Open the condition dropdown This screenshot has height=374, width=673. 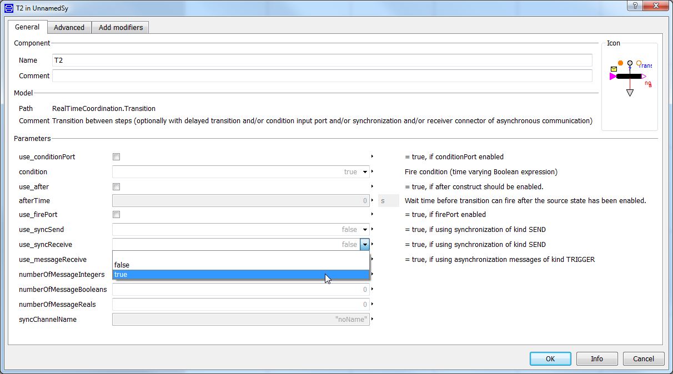(365, 172)
